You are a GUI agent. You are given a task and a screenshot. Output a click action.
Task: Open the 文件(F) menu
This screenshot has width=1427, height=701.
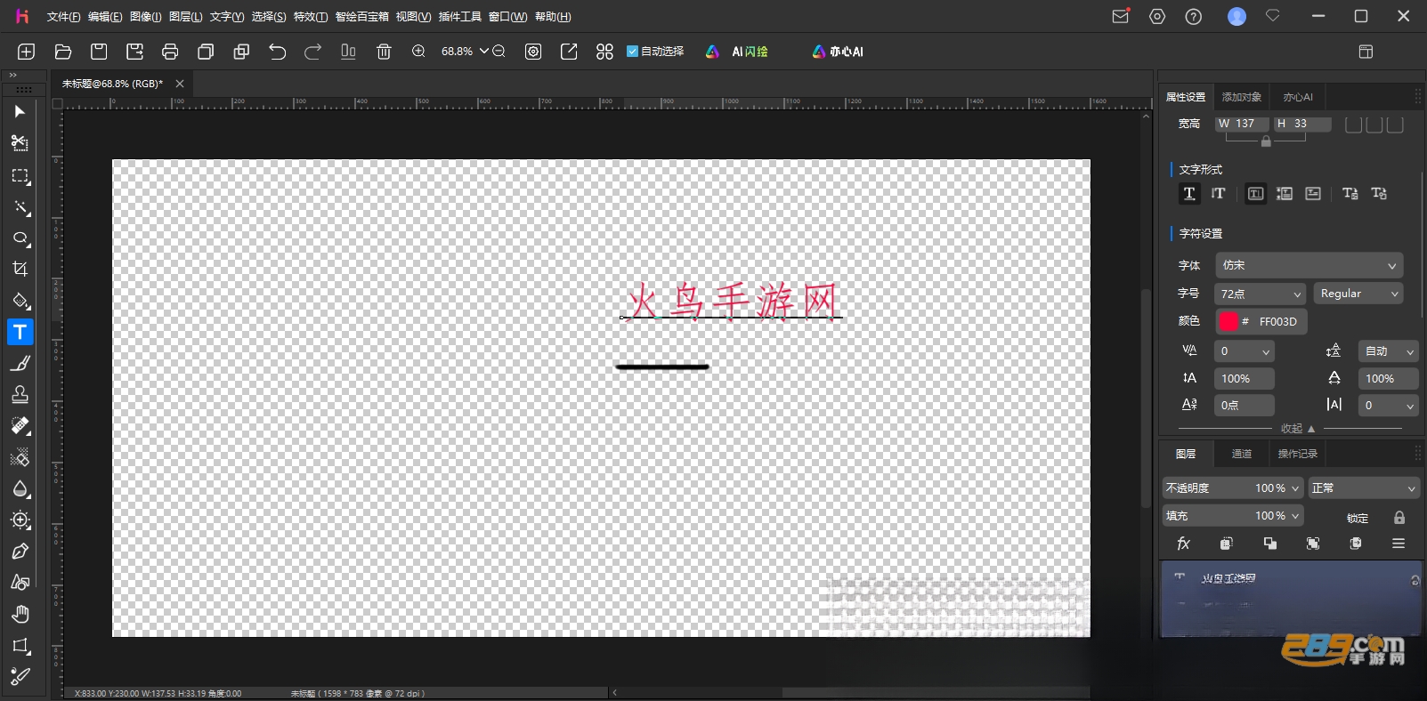(63, 17)
